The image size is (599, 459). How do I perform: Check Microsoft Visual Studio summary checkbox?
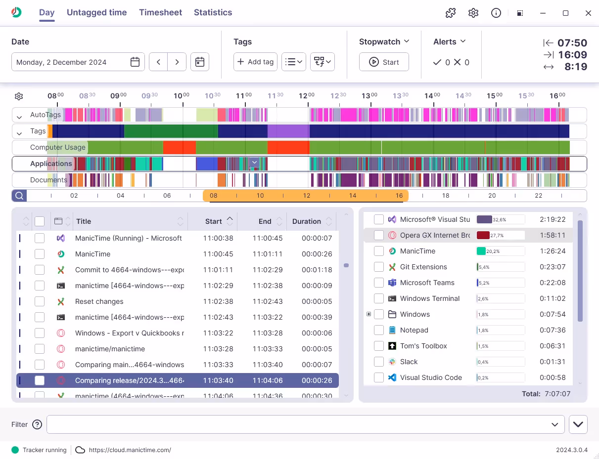[x=379, y=219]
